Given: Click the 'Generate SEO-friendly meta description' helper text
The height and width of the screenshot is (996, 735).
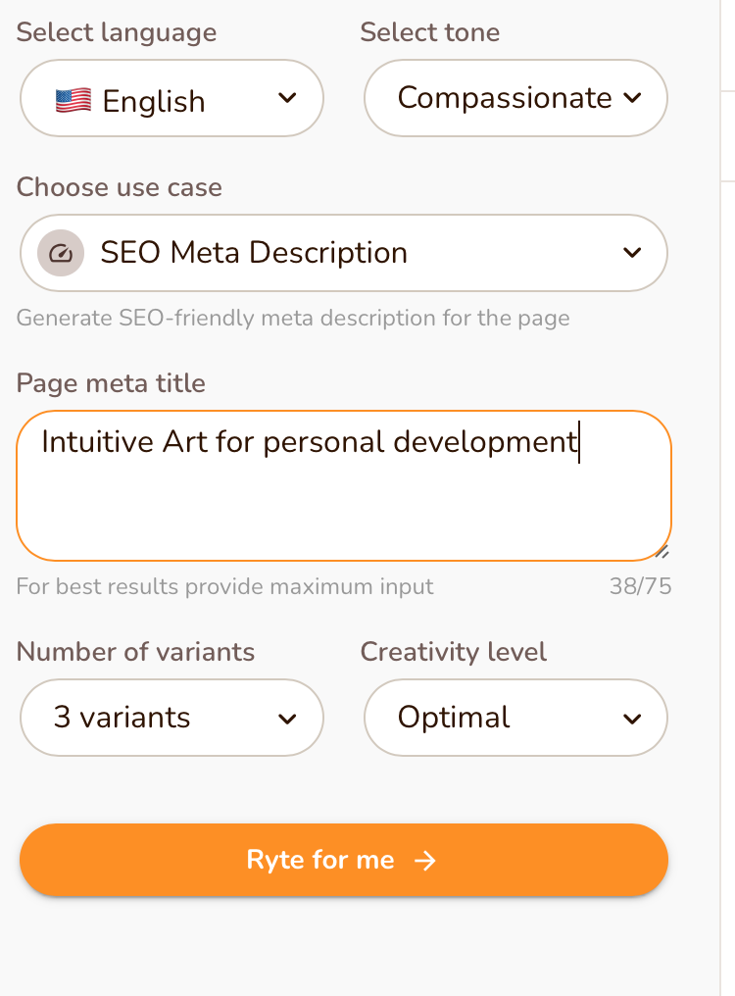Looking at the screenshot, I should coord(292,318).
